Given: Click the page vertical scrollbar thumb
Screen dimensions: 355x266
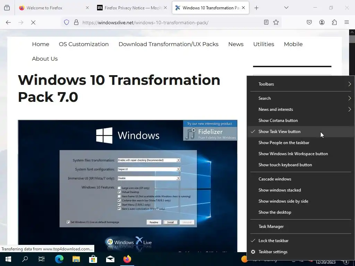Looking at the screenshot, I should tap(352, 39).
